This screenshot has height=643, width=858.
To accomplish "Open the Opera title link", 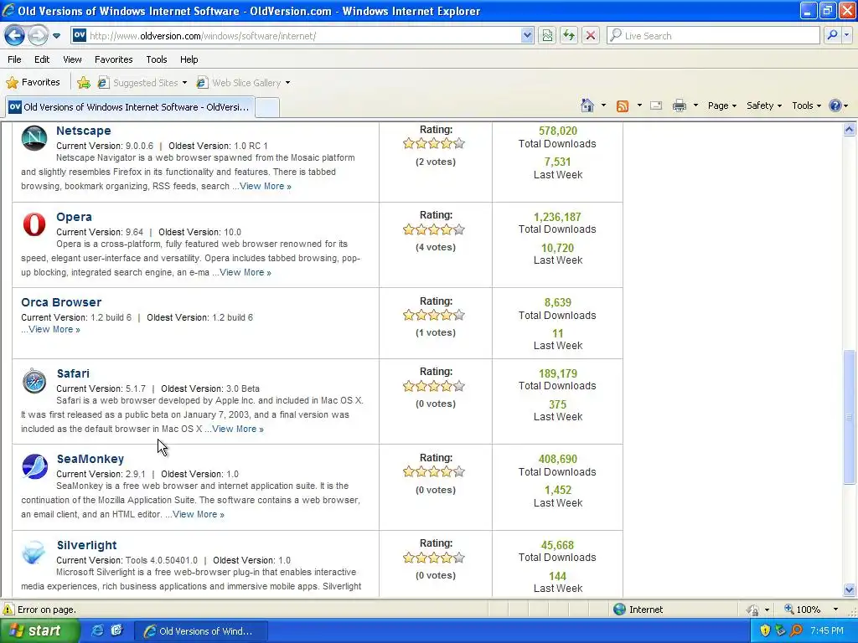I will point(74,217).
